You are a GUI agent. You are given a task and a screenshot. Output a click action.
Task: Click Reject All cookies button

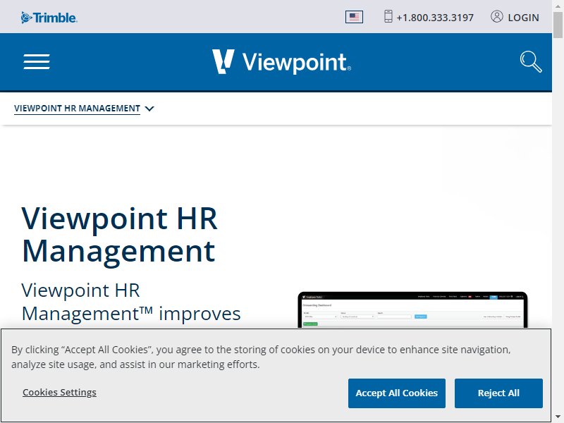tap(498, 393)
